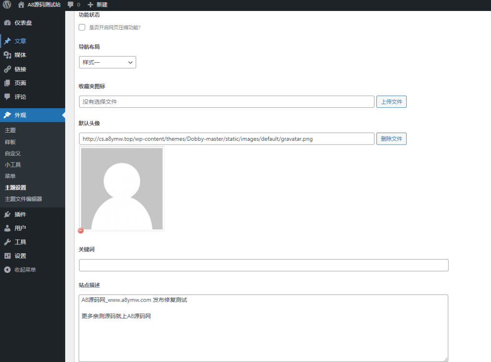This screenshot has width=491, height=362.
Task: Select the Posts (文章) pin icon
Action: (x=8, y=41)
